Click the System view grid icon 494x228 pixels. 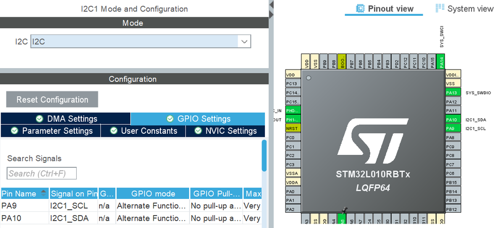click(x=440, y=8)
